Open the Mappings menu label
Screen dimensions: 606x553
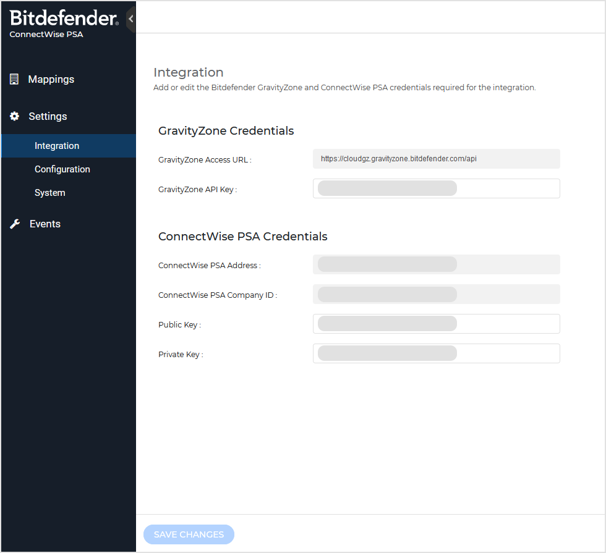pyautogui.click(x=51, y=79)
